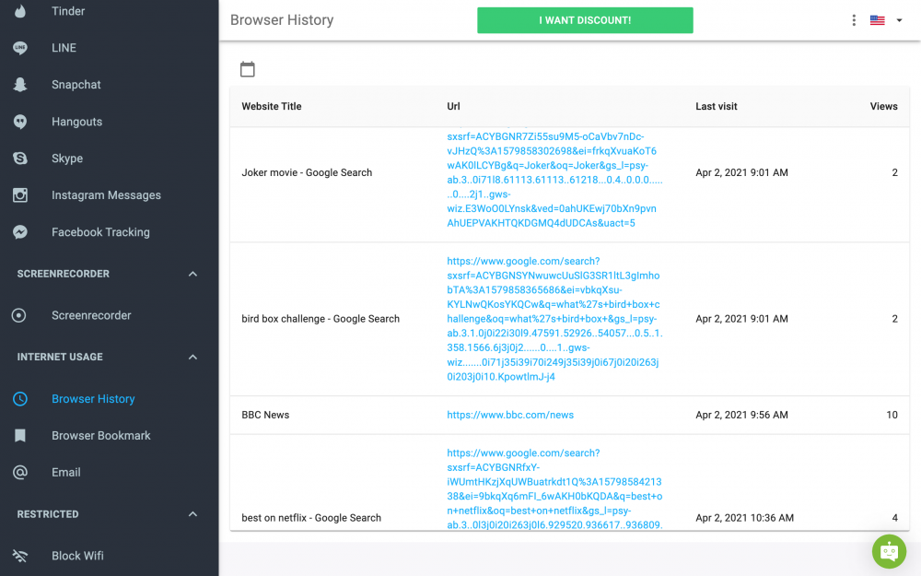921x576 pixels.
Task: Click the Email at-sign icon
Action: click(x=20, y=473)
